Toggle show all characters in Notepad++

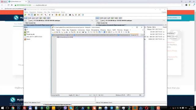click(102, 32)
